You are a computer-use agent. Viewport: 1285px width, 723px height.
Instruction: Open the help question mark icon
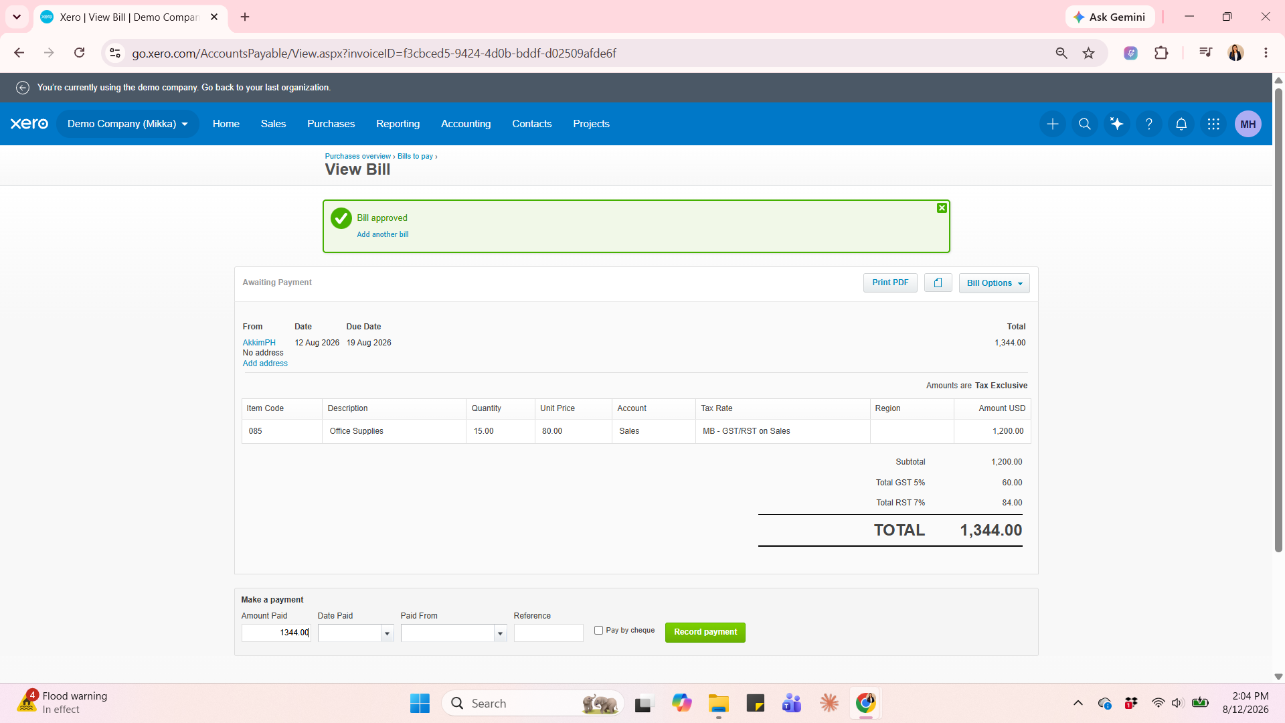tap(1149, 124)
